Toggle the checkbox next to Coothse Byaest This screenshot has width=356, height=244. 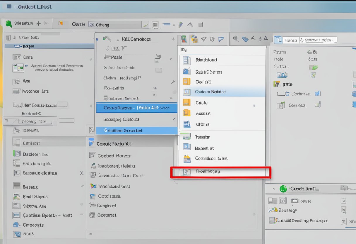point(16,215)
